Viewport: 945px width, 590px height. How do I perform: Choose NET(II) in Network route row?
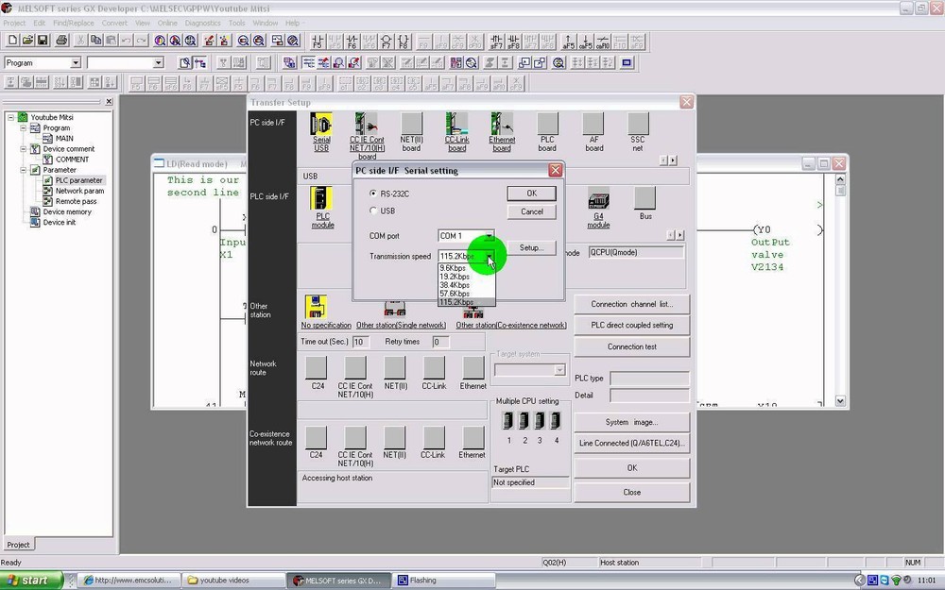[394, 368]
